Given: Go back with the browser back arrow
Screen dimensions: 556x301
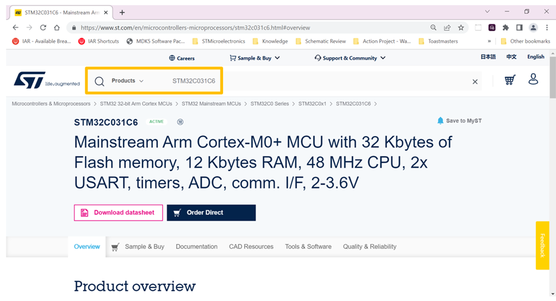Looking at the screenshot, I should [15, 28].
